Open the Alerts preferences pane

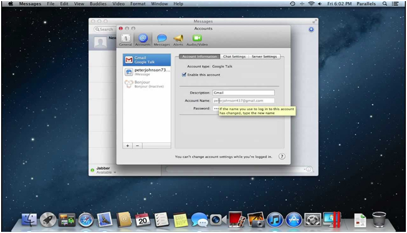point(178,40)
